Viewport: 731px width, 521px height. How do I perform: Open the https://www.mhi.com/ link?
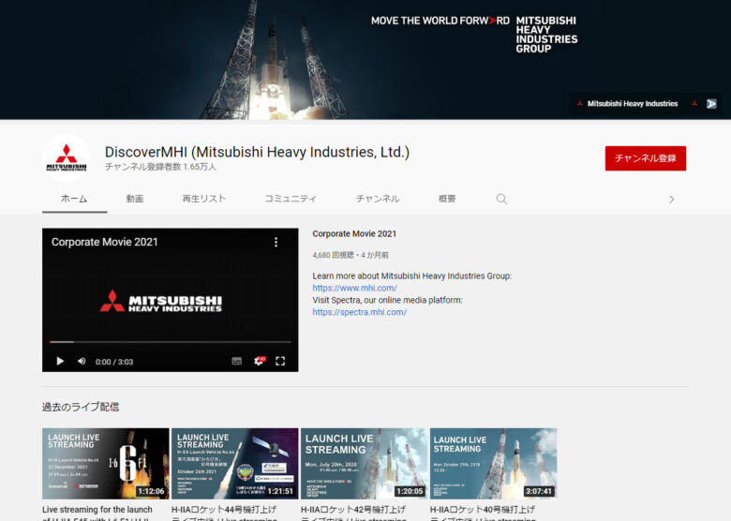click(355, 288)
